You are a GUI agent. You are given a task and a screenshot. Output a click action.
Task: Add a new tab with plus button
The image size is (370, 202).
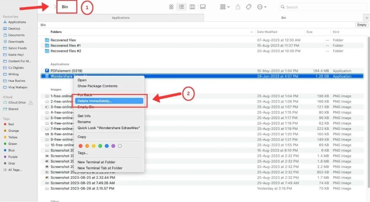(367, 18)
